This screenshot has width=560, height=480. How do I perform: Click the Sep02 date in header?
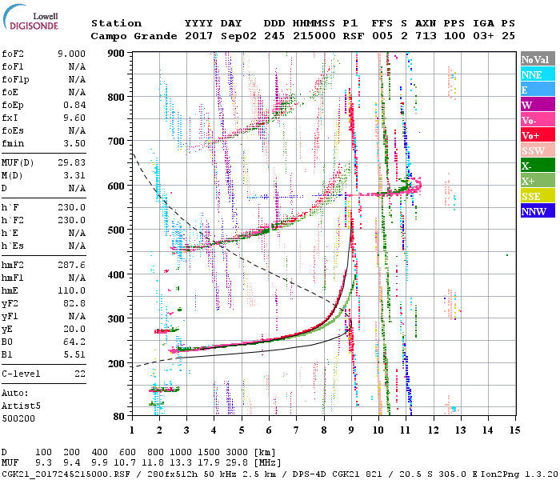click(238, 36)
